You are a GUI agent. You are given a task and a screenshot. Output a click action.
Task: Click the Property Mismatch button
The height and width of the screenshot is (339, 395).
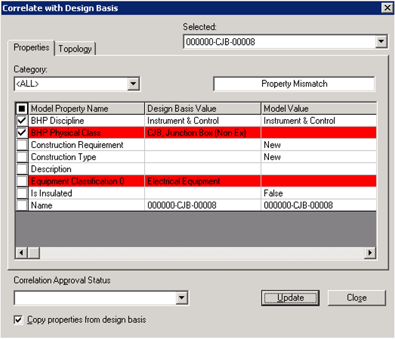pyautogui.click(x=294, y=84)
